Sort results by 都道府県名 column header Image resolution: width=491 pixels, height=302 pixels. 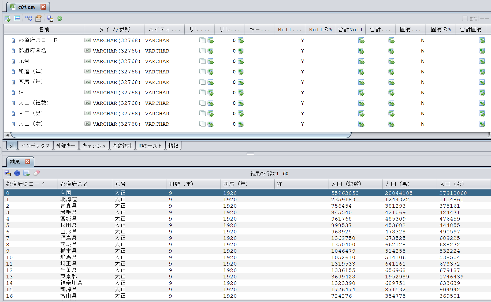(x=85, y=184)
